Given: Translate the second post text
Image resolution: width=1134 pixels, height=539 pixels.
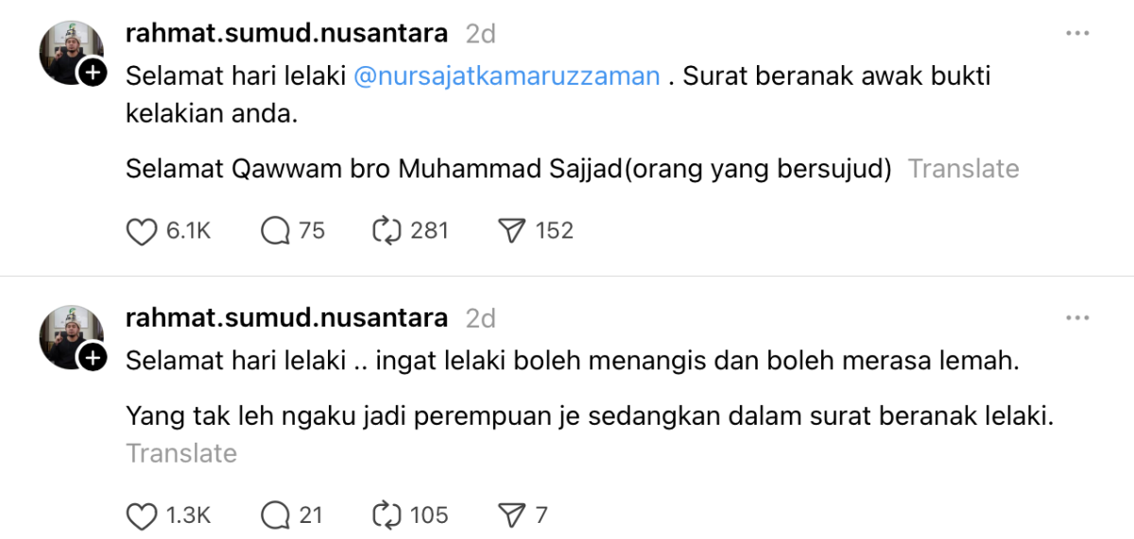Looking at the screenshot, I should 181,453.
